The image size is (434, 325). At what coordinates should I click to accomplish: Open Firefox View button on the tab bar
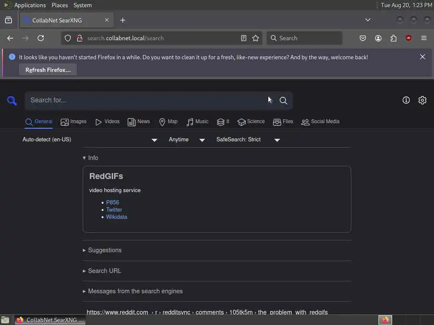[8, 20]
